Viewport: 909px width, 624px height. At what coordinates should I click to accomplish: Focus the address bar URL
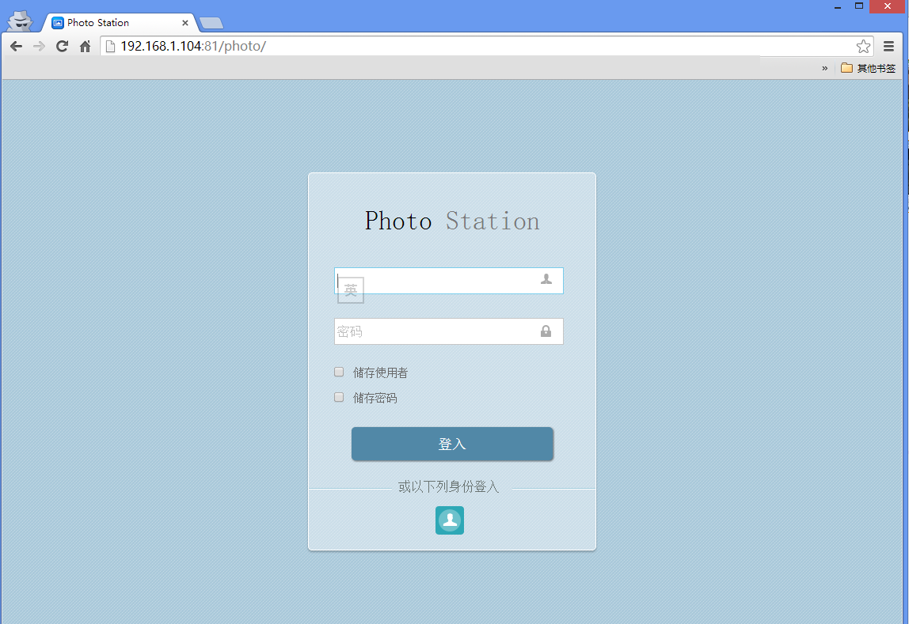tap(193, 47)
